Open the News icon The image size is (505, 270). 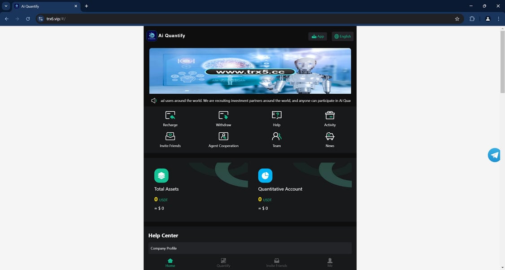pos(330,136)
